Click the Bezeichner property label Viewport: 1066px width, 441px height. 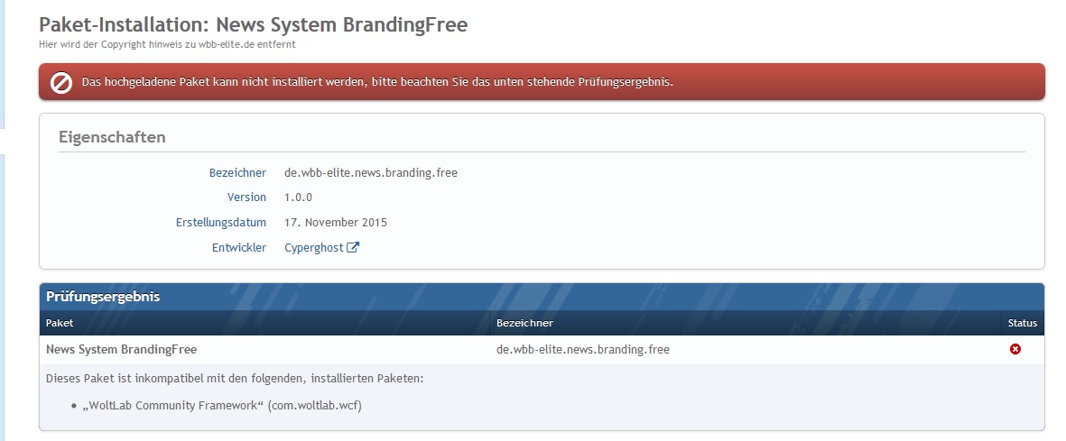point(238,172)
